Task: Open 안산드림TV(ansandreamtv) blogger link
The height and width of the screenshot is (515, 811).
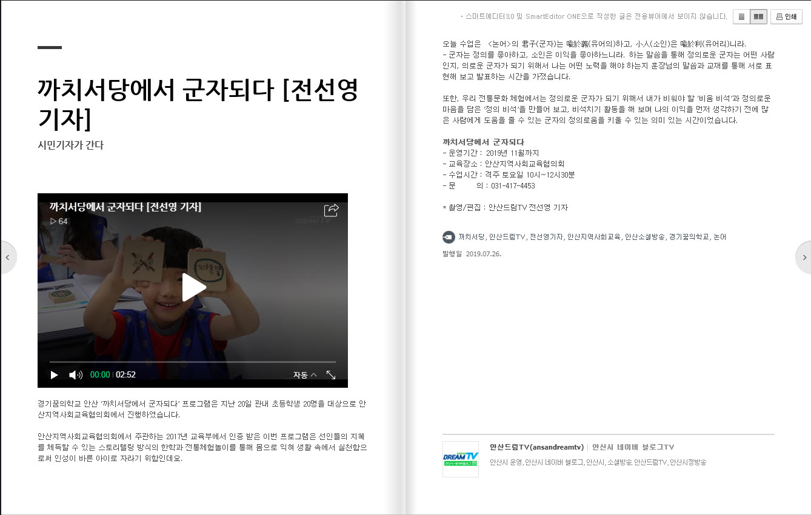Action: pyautogui.click(x=536, y=447)
